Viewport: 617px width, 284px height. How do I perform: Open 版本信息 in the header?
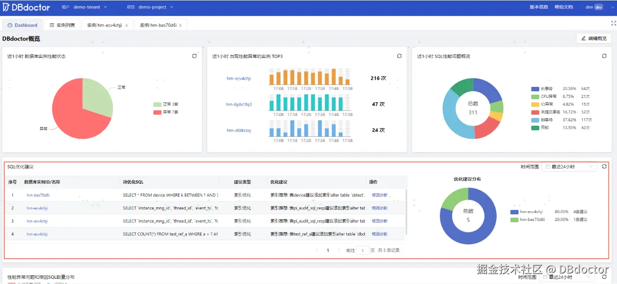[538, 7]
